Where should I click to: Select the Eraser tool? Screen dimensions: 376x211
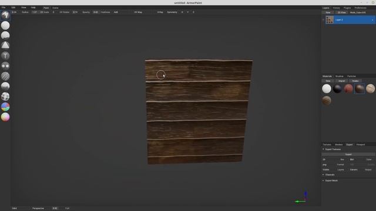pyautogui.click(x=5, y=25)
